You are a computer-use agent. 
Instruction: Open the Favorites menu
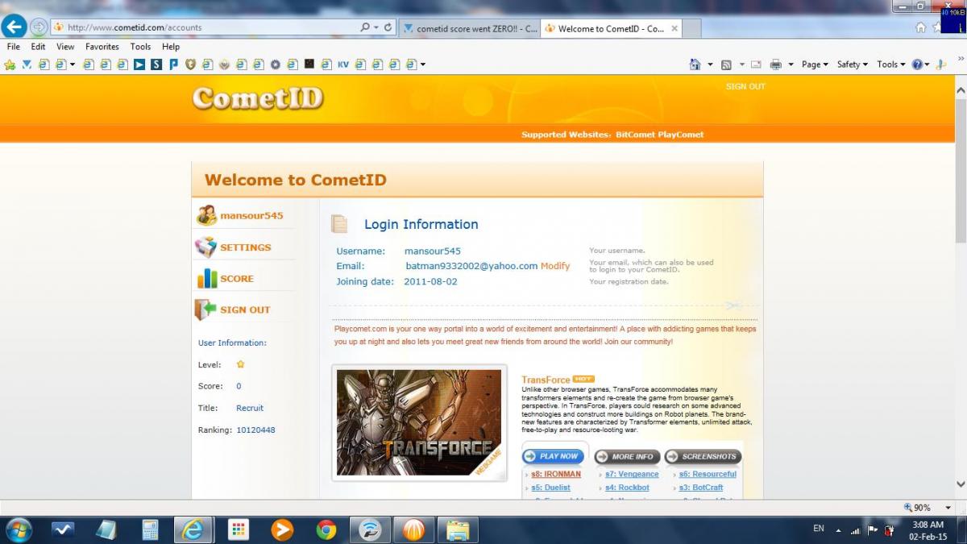[102, 47]
